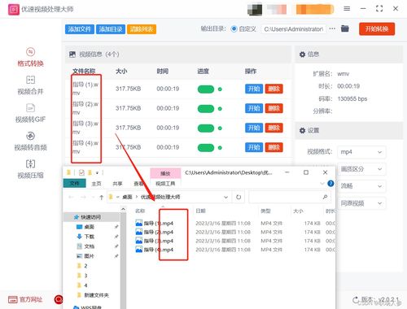Open quick access toolbar customize arrow
The image size is (407, 309).
coord(97,172)
